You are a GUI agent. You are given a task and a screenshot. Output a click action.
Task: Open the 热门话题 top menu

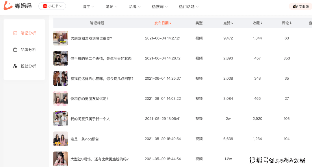[189, 7]
